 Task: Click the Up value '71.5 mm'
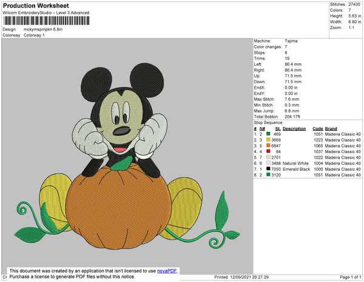[x=293, y=76]
